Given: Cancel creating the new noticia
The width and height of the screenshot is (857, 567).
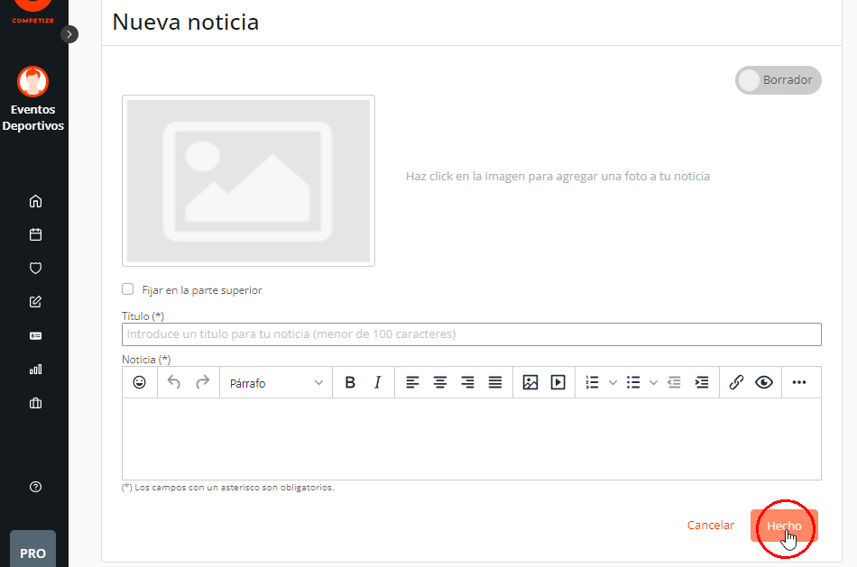Looking at the screenshot, I should click(711, 525).
